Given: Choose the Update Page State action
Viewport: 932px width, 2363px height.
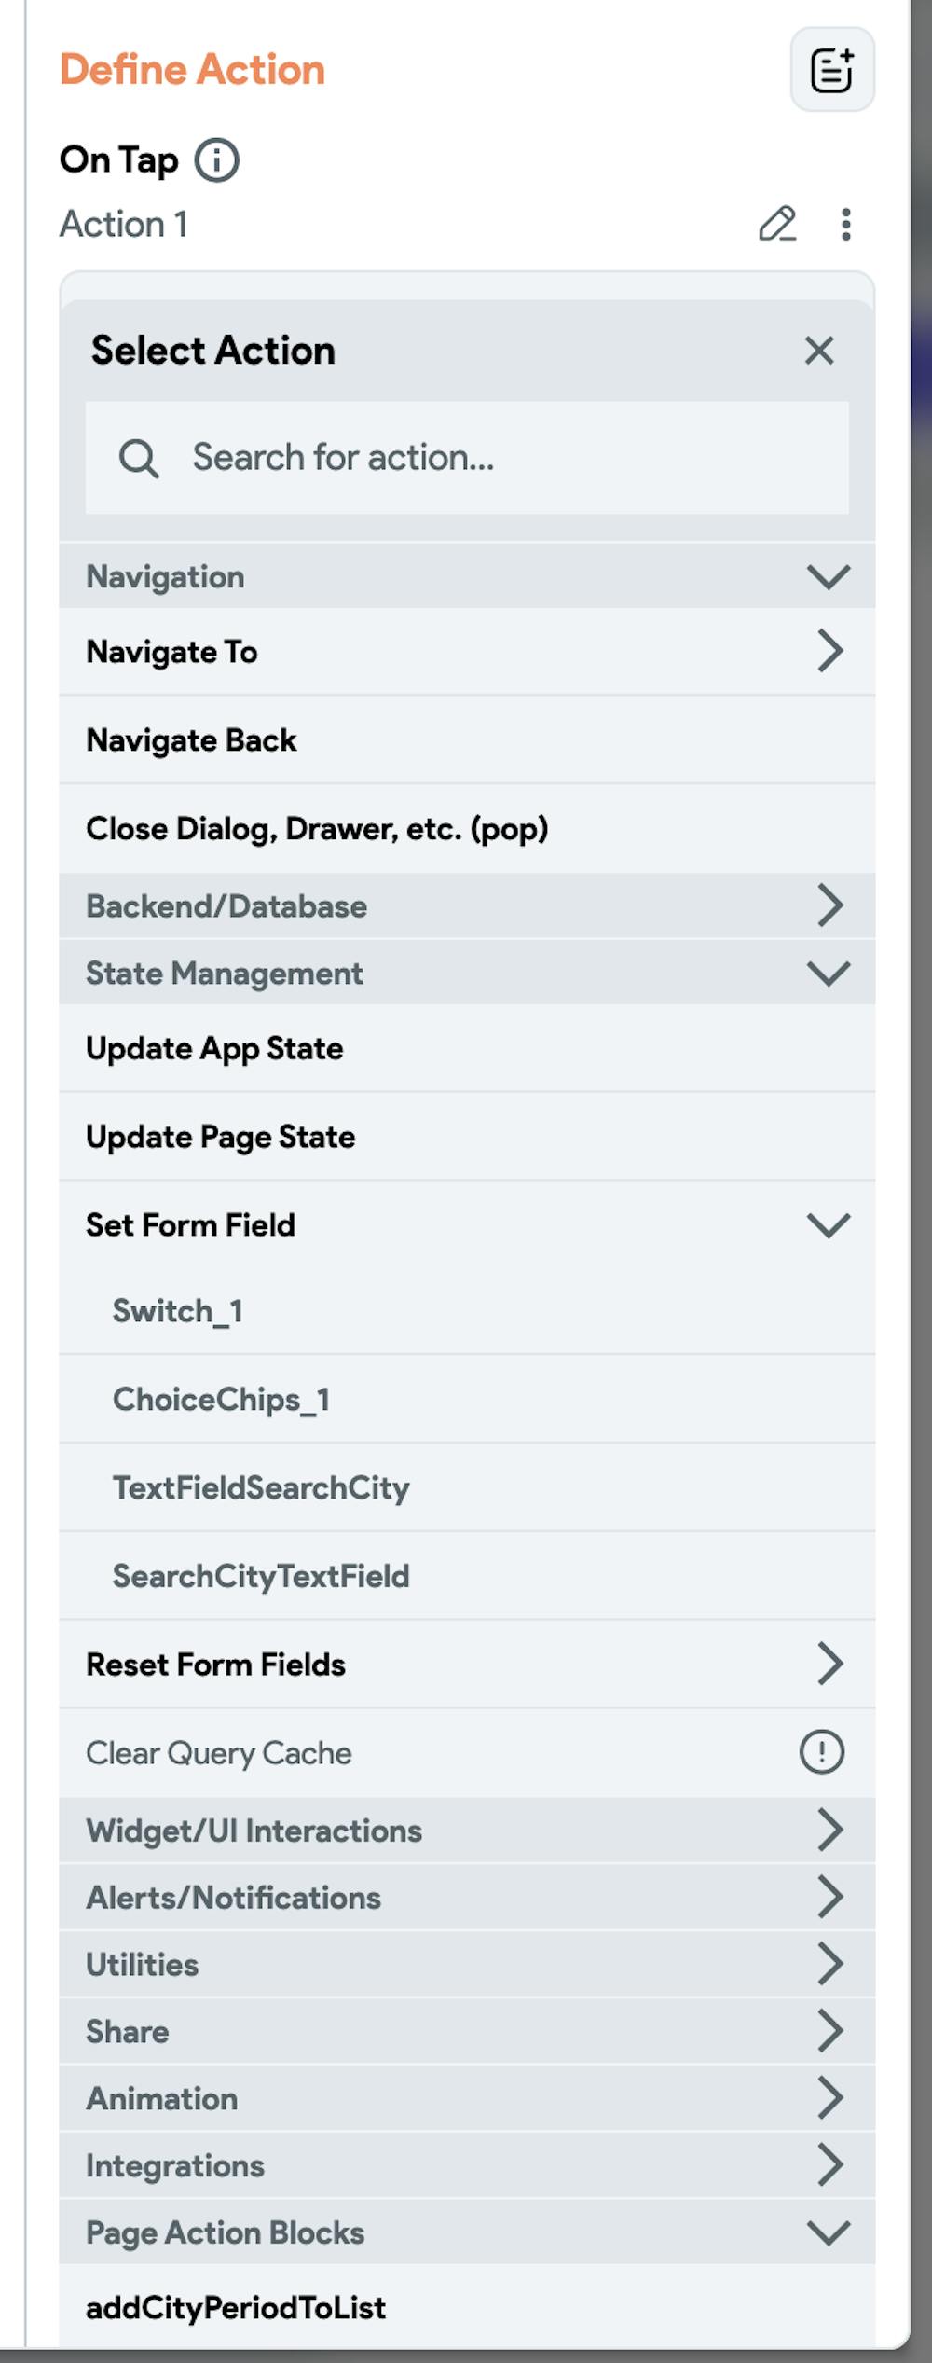Looking at the screenshot, I should click(220, 1137).
